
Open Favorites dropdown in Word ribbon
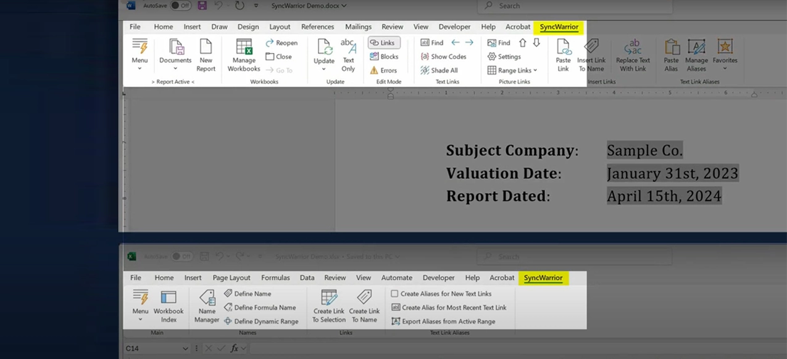[x=725, y=54]
